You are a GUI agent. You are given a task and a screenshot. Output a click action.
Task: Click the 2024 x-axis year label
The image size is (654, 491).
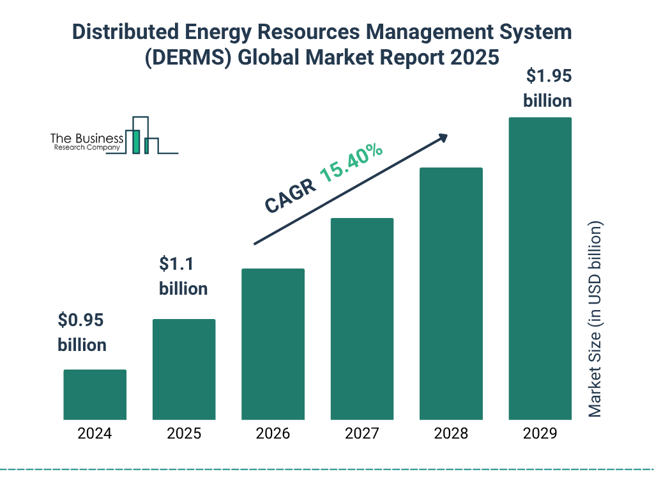coord(95,433)
